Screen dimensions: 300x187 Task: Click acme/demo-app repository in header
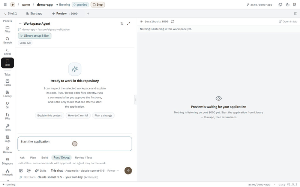tap(259, 4)
